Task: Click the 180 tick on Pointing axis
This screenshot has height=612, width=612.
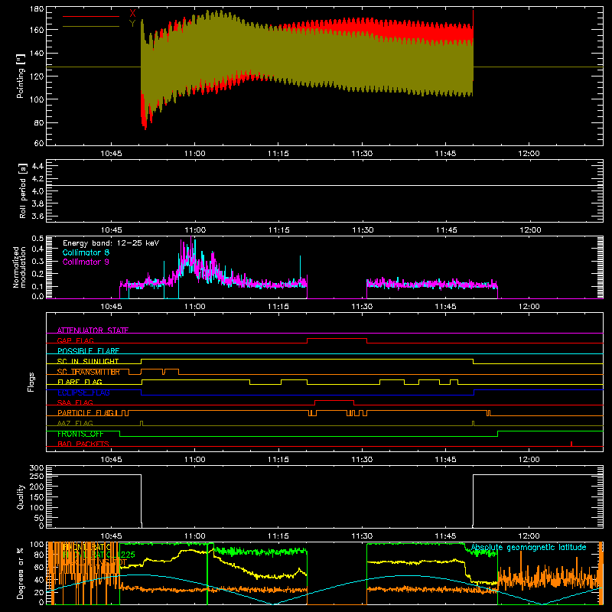Action: pyautogui.click(x=37, y=9)
